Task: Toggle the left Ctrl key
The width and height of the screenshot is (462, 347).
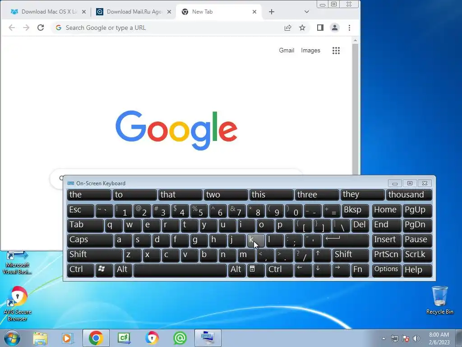Action: point(80,270)
